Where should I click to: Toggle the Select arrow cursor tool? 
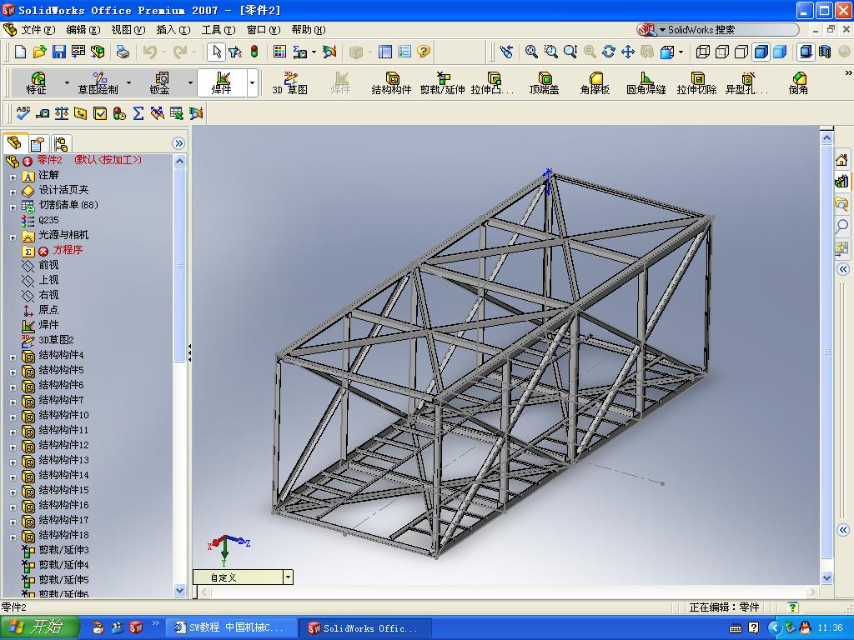tap(216, 52)
